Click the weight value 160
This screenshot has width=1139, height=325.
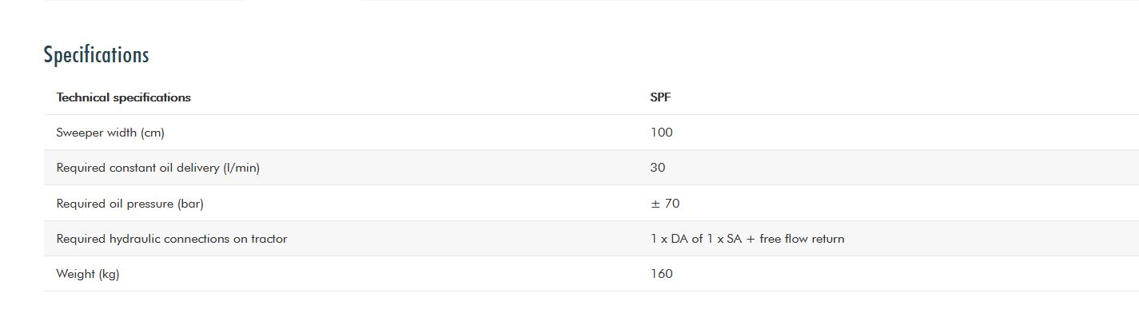661,274
